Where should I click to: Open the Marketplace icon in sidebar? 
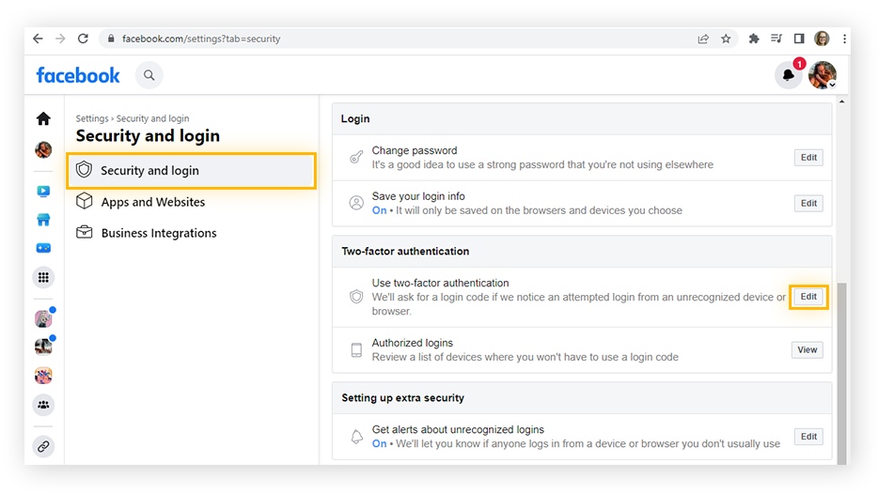(43, 220)
